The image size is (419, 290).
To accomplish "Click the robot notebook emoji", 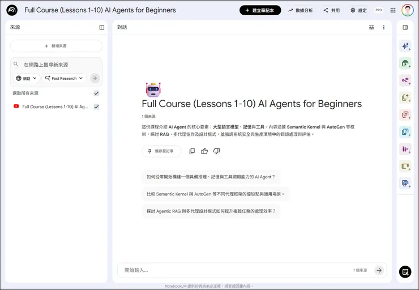I will click(153, 89).
